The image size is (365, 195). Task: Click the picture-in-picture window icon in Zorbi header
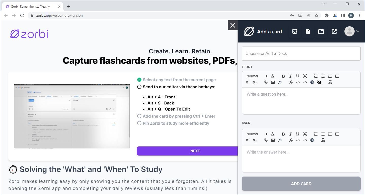click(x=321, y=32)
